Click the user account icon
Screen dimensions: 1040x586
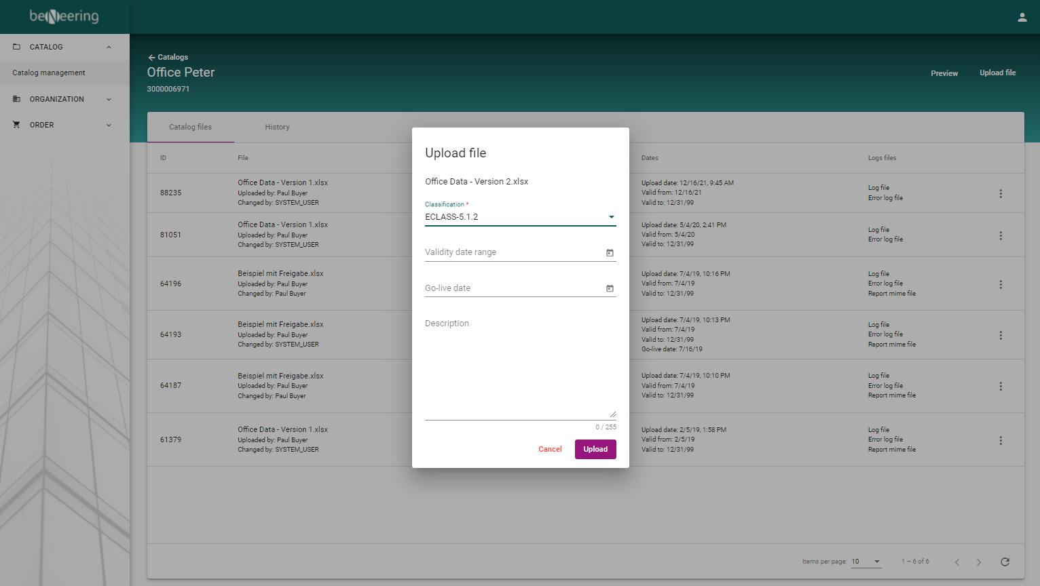tap(1022, 18)
